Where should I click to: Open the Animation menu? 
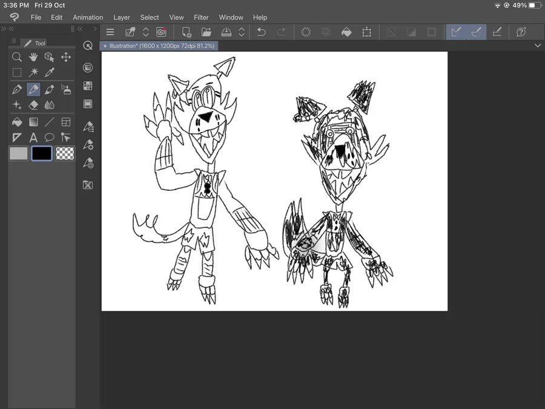[88, 18]
